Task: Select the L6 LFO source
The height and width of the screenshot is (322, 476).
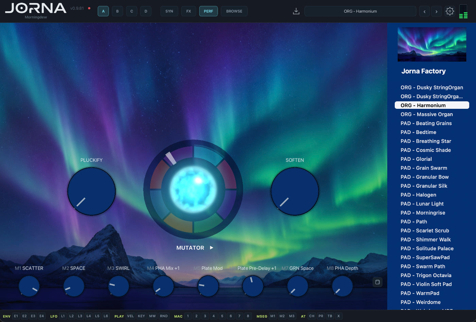Action: (106, 316)
